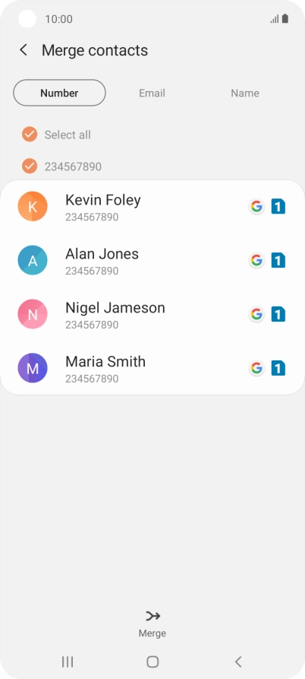Tap the home navigation button

[152, 662]
